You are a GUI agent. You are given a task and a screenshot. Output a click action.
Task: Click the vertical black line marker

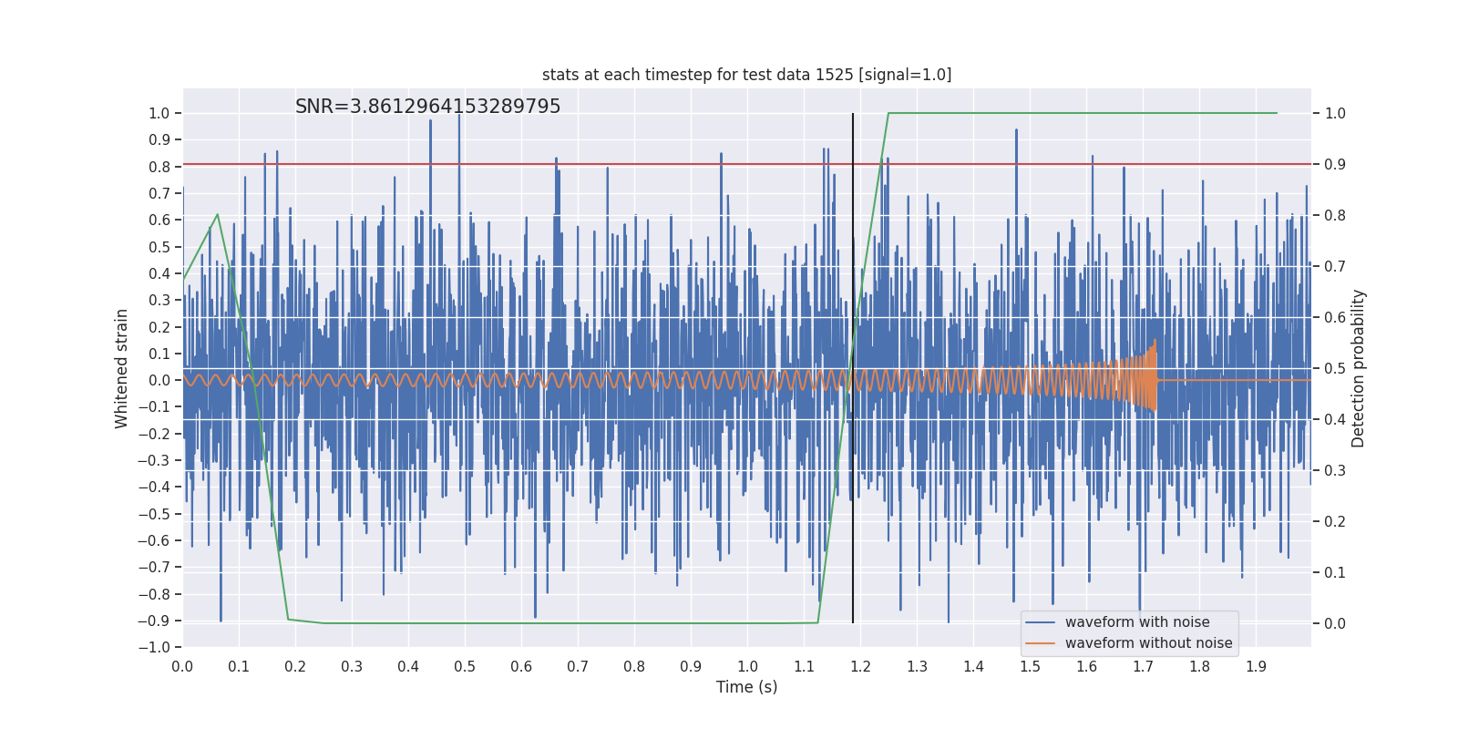[x=853, y=368]
